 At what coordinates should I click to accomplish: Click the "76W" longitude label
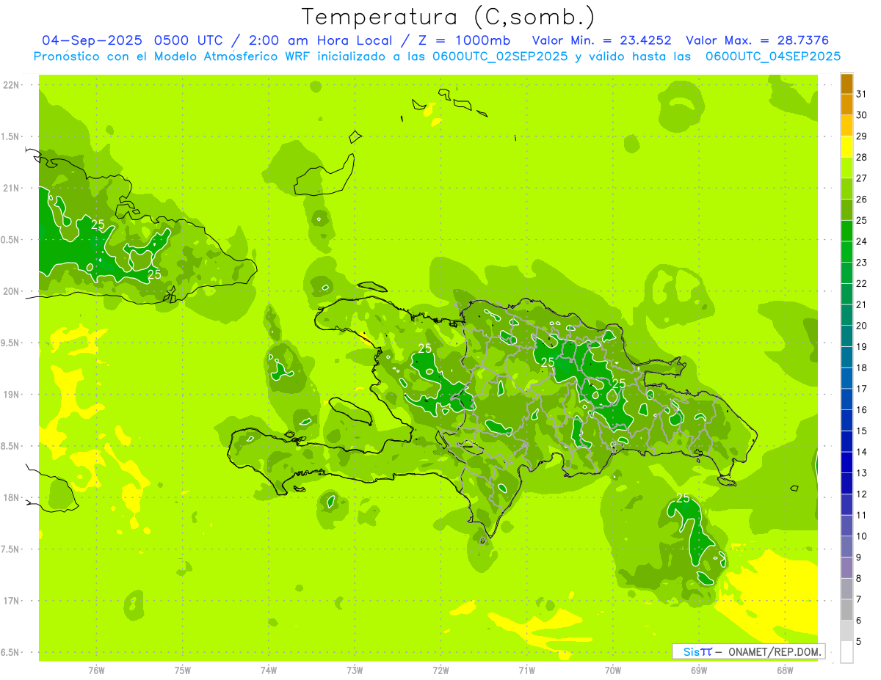[96, 670]
